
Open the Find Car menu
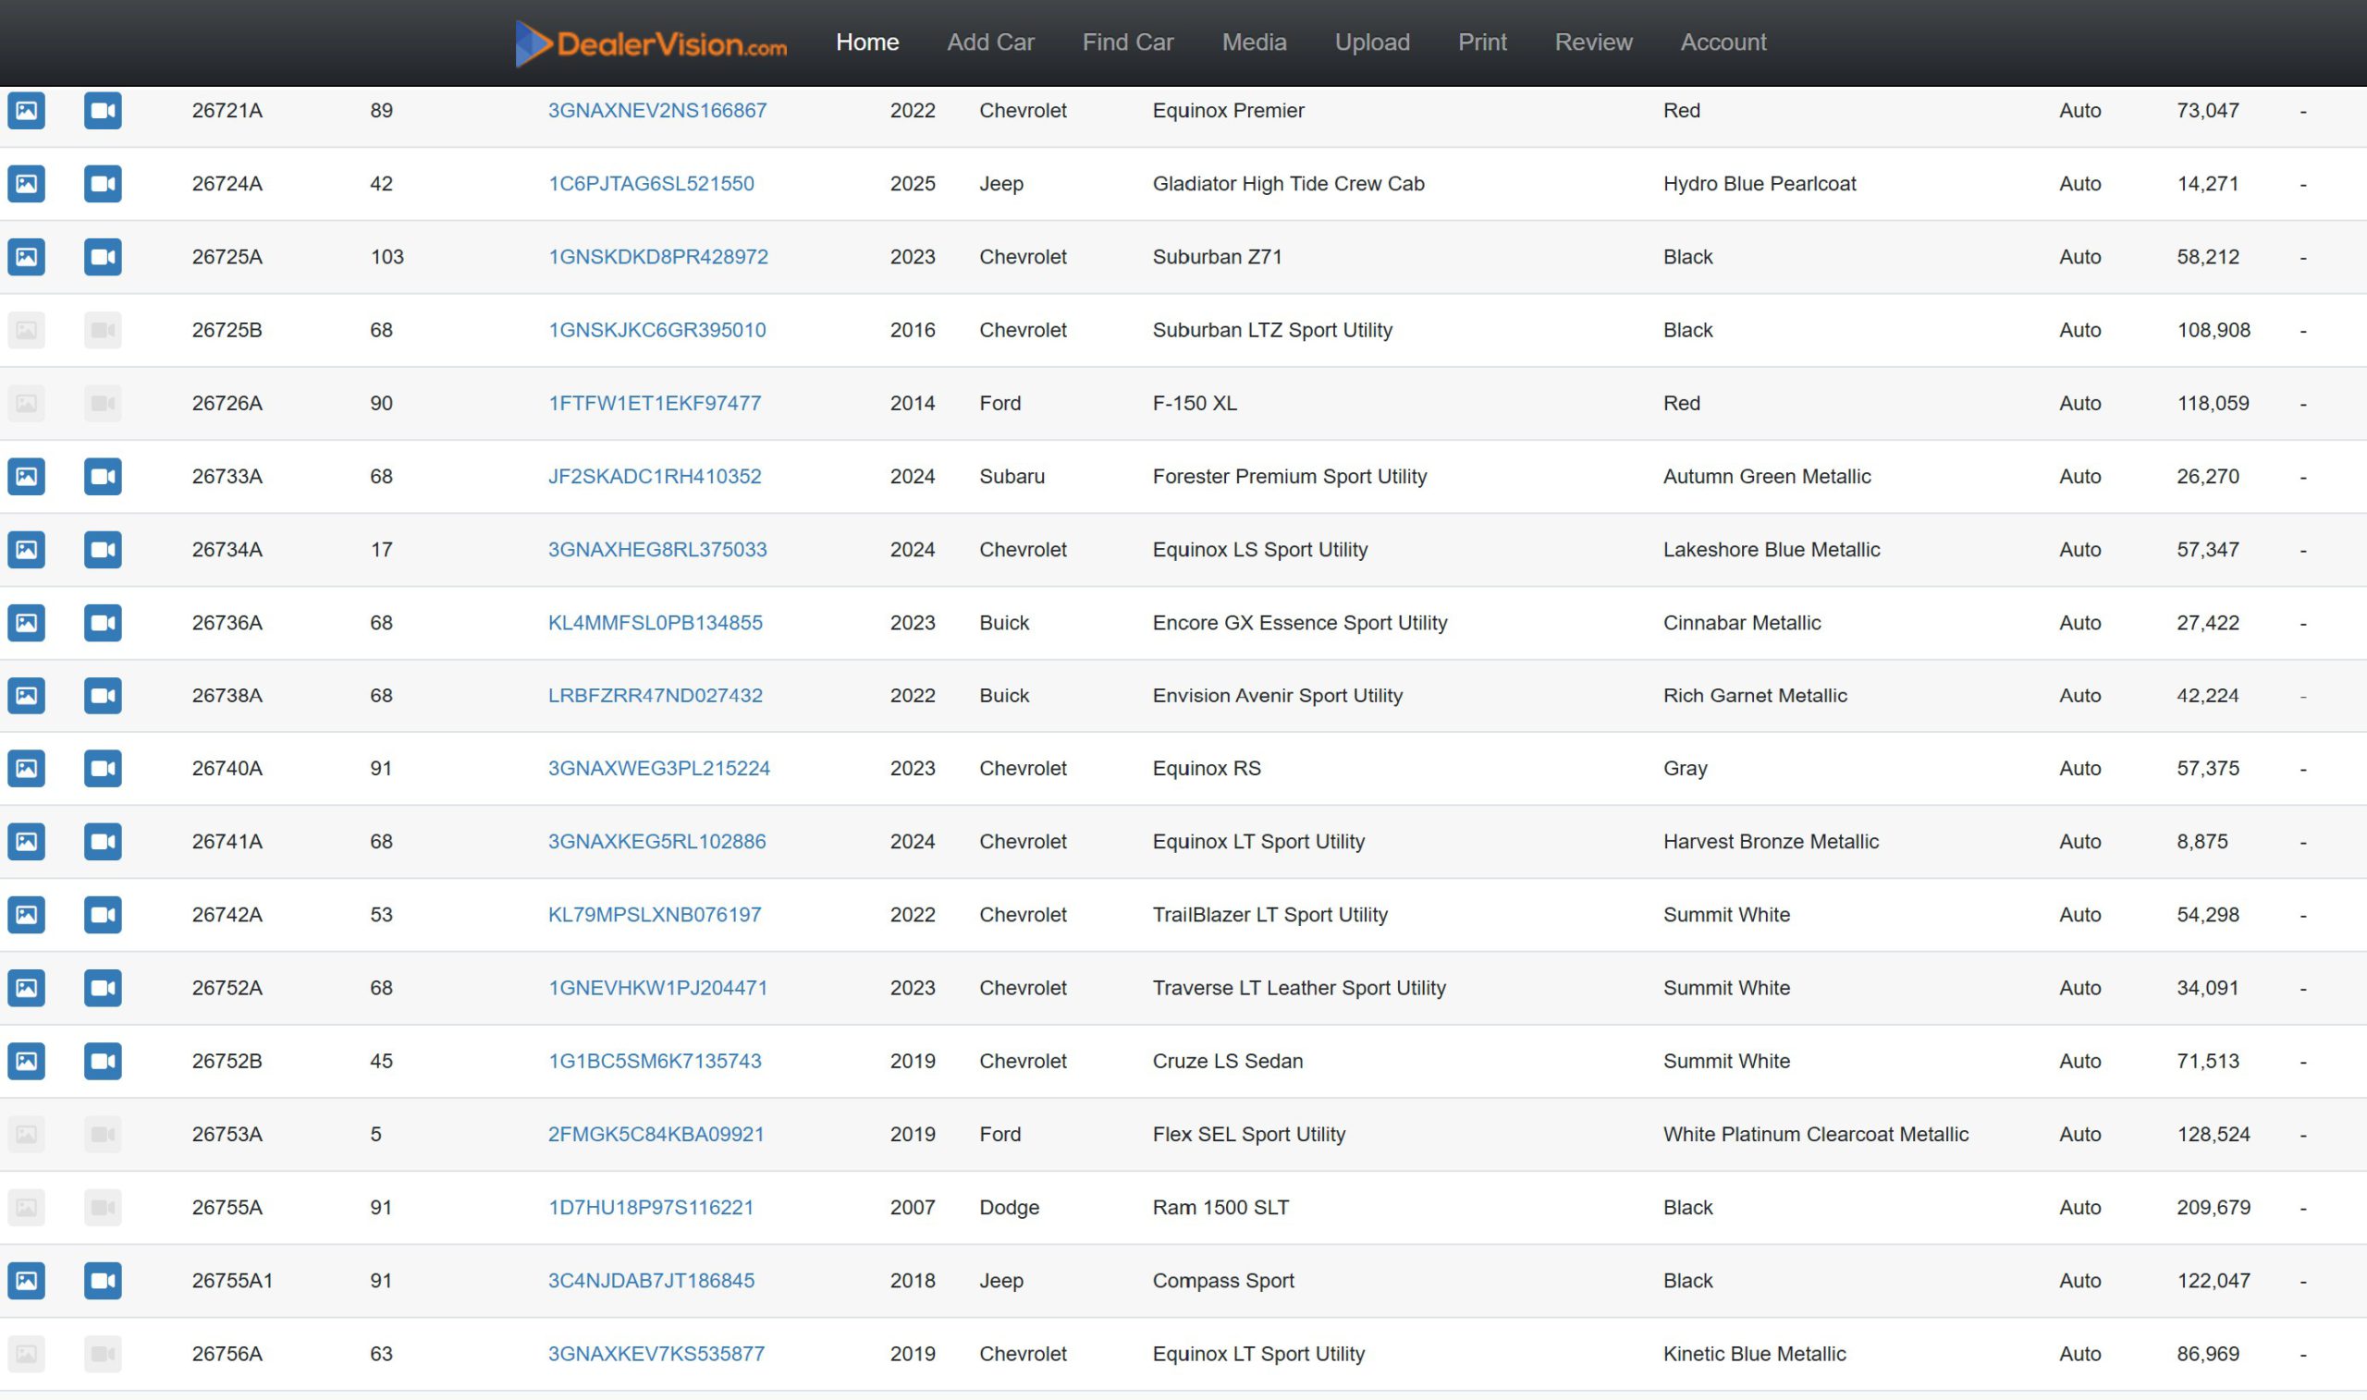1128,43
